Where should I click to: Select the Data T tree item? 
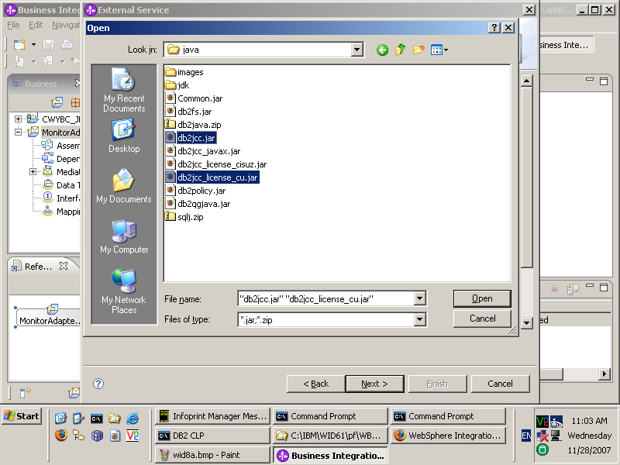tap(60, 185)
